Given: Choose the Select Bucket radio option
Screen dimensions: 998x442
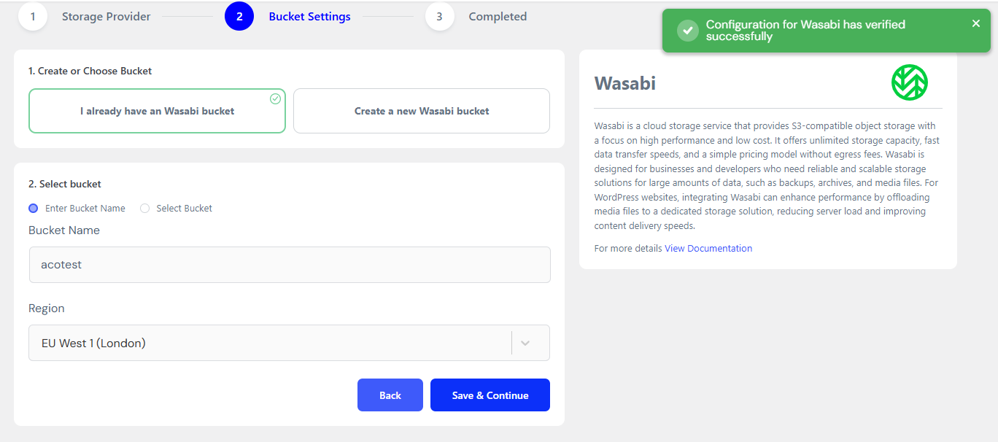Looking at the screenshot, I should click(144, 209).
